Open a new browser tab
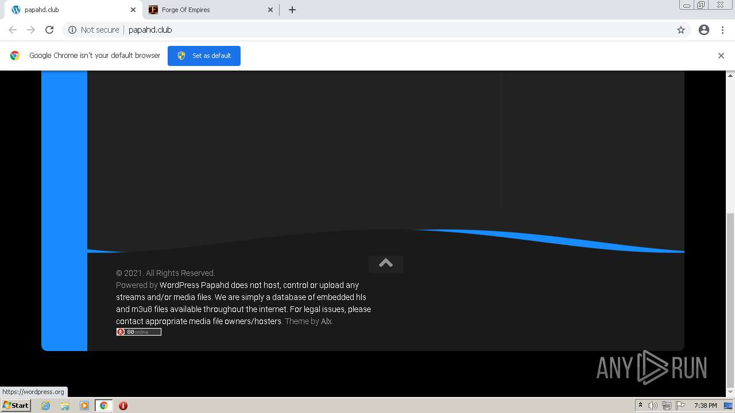 [292, 10]
